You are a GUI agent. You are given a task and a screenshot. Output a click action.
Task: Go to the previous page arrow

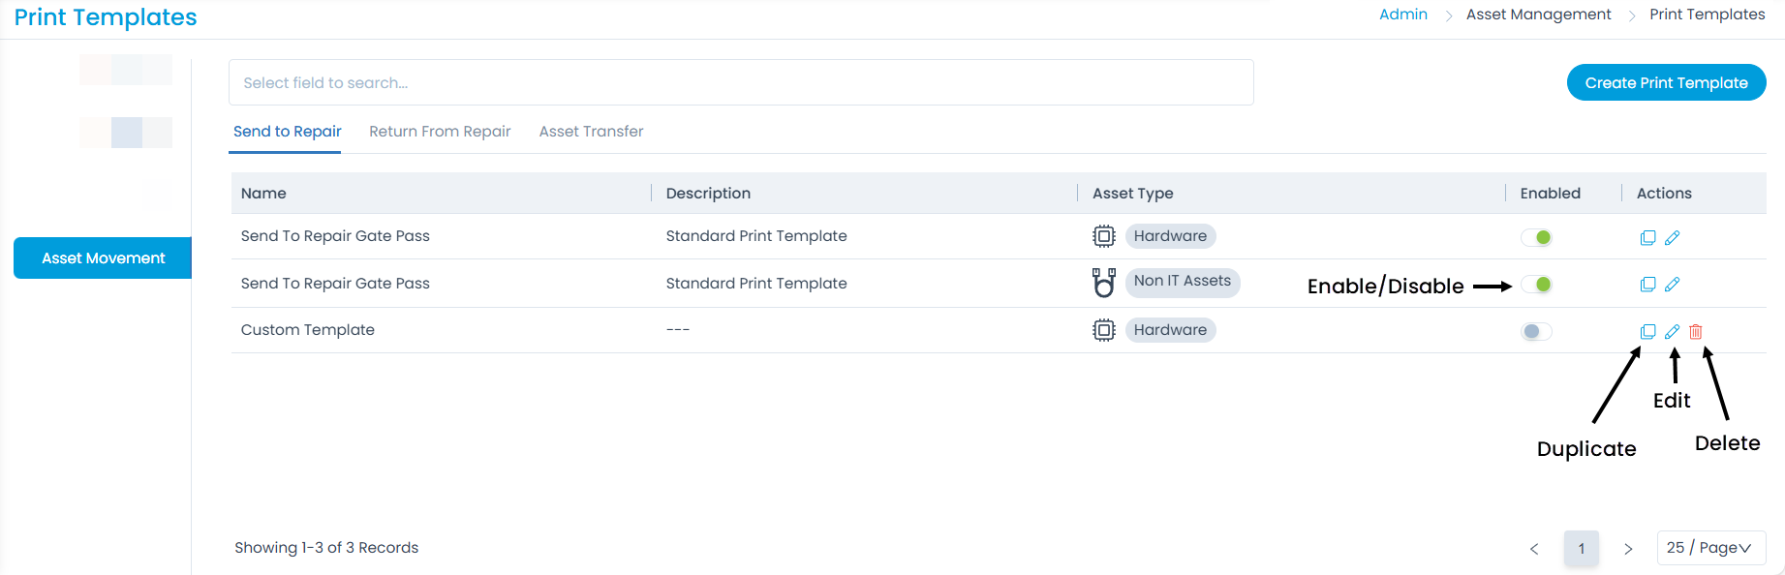1534,549
